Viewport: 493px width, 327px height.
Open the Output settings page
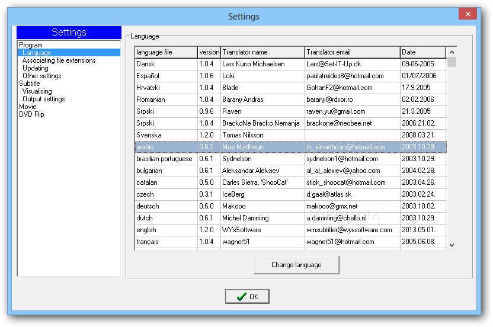[x=44, y=99]
